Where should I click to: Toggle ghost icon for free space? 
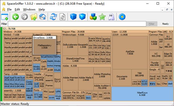(111, 17)
